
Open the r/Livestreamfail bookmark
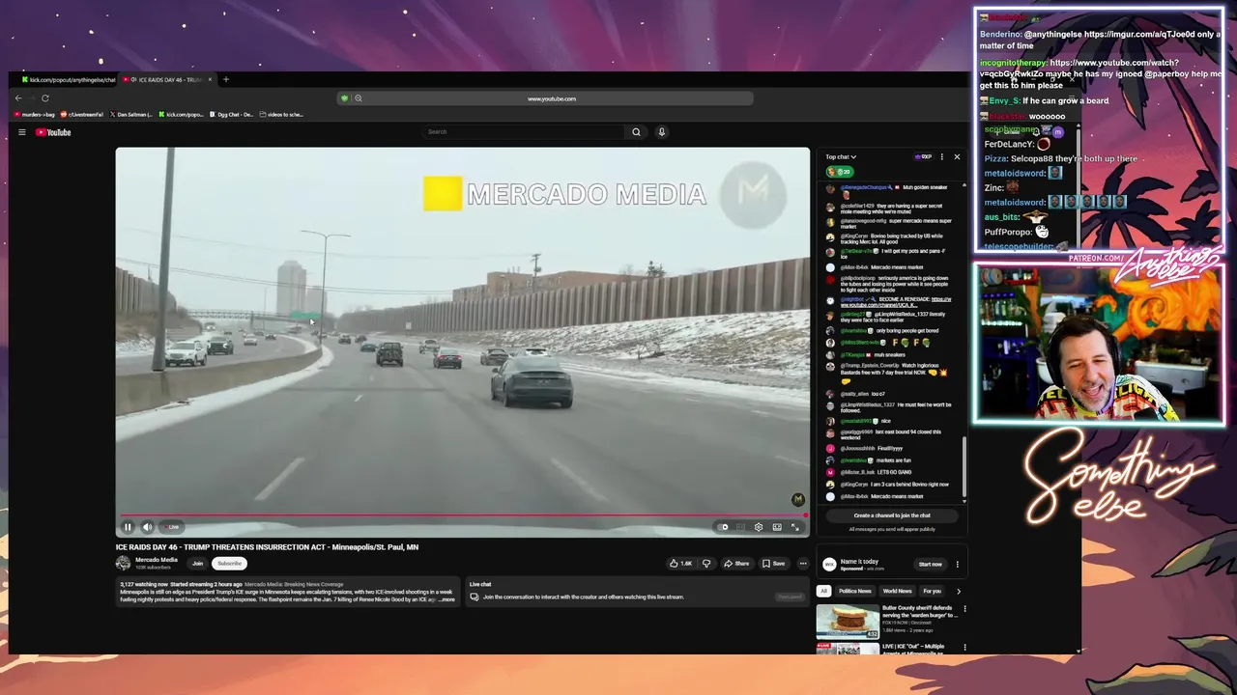[84, 115]
